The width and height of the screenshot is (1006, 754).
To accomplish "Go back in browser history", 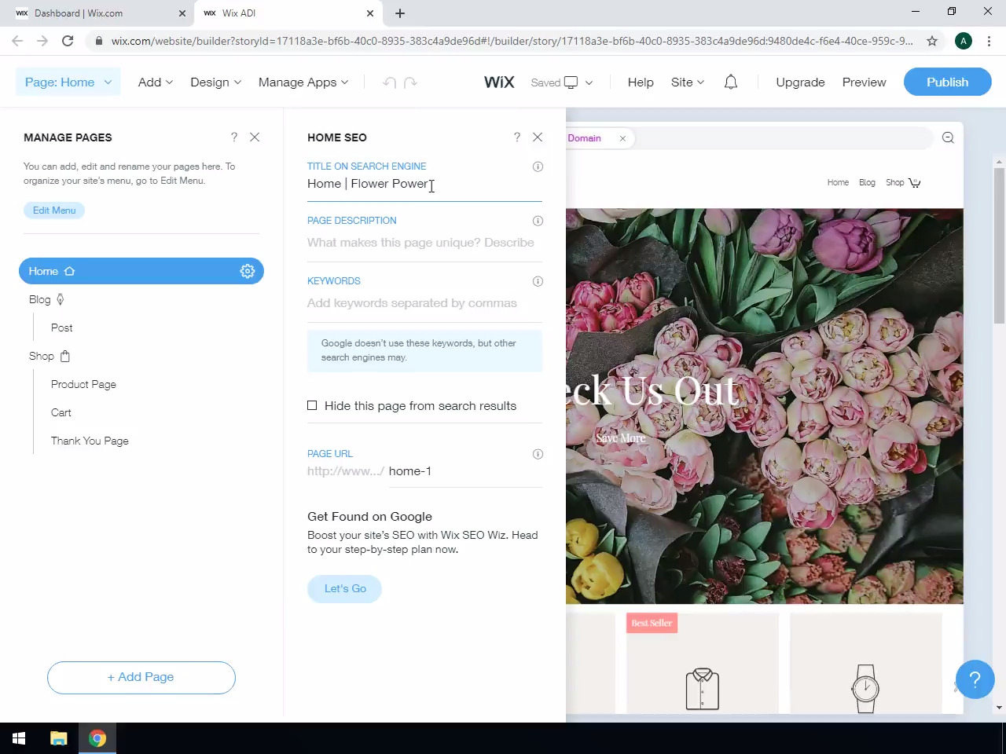I will point(17,41).
